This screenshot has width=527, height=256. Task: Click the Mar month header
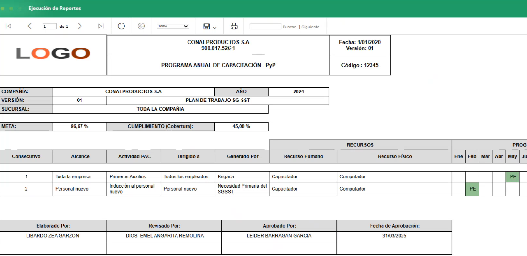click(x=485, y=156)
